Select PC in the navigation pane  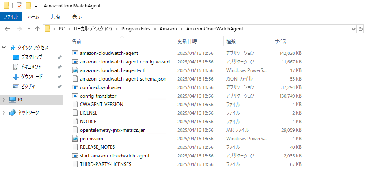[x=31, y=100]
